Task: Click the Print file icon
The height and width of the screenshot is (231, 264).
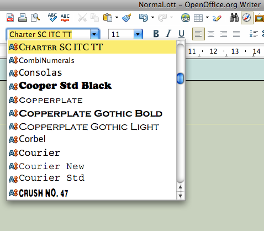Action: tap(23, 18)
